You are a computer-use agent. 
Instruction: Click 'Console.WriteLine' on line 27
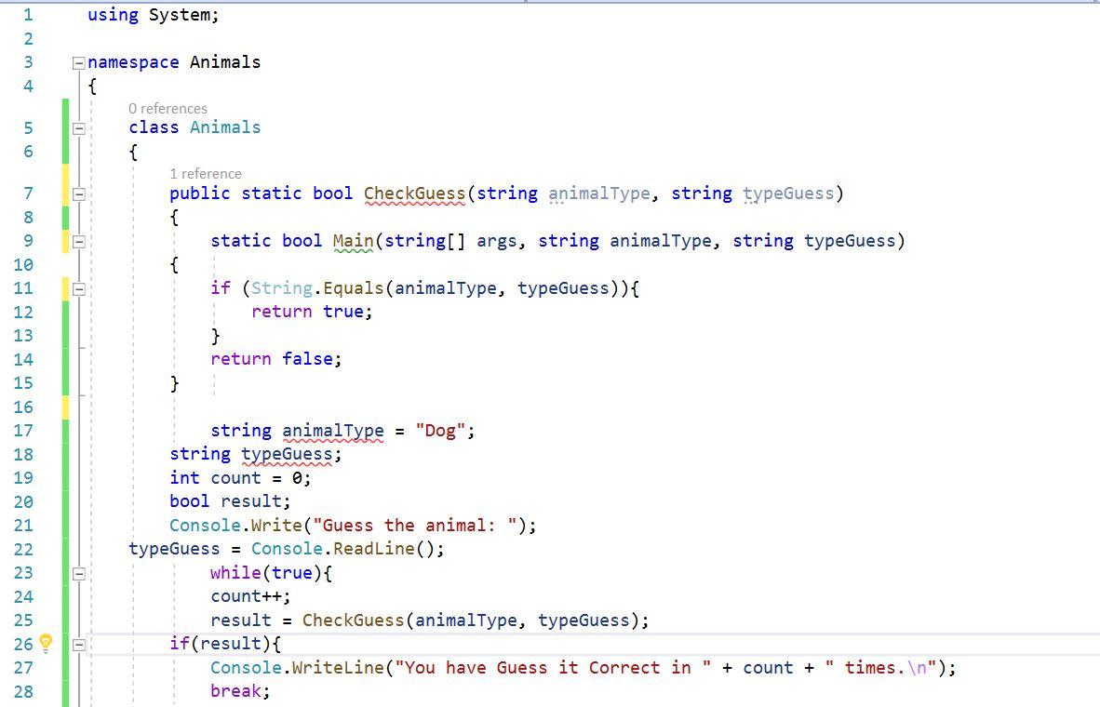pos(298,668)
